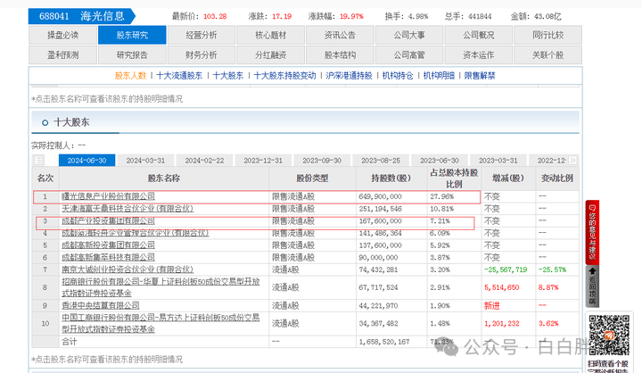642x373 pixels.
Task: Click the 变动比例 column header
Action: 556,178
